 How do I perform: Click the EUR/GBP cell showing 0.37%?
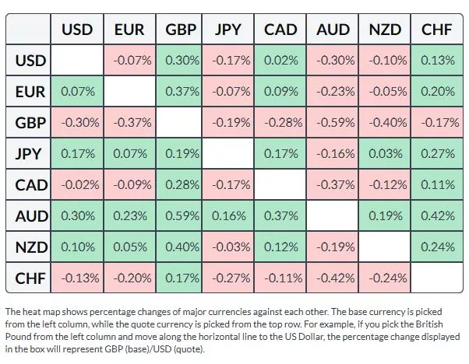pos(181,92)
